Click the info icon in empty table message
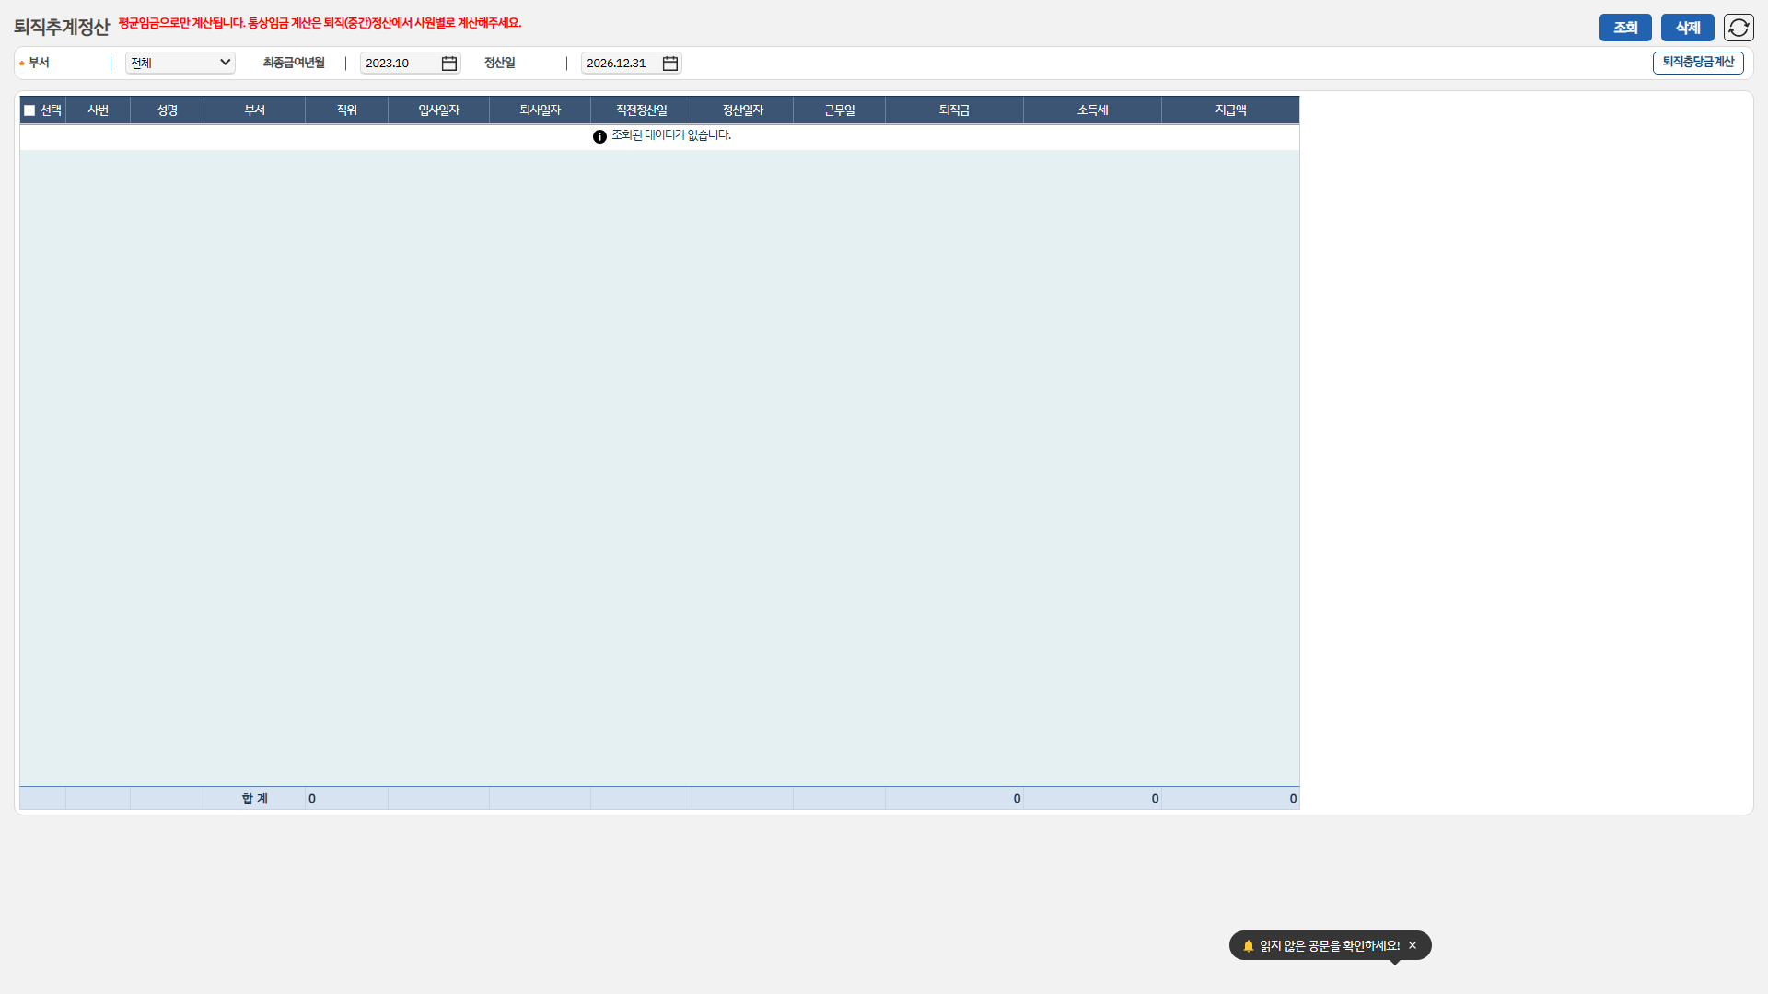Image resolution: width=1768 pixels, height=994 pixels. pyautogui.click(x=599, y=136)
